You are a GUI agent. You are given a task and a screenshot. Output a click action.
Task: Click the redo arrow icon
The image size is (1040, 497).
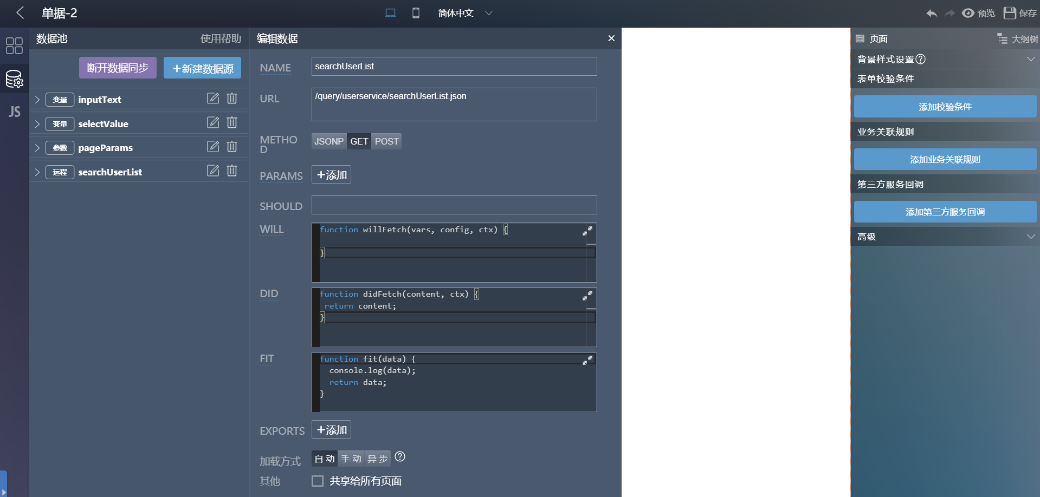949,13
